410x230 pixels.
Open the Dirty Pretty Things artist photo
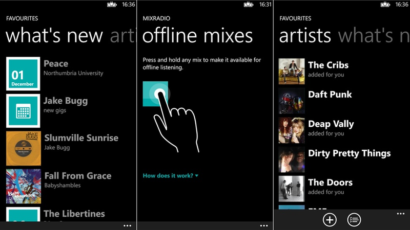click(292, 159)
